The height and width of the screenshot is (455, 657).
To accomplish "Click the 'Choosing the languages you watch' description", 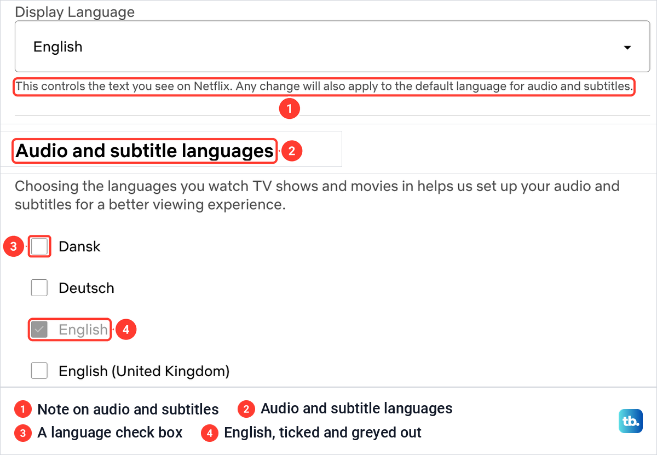I will 317,195.
